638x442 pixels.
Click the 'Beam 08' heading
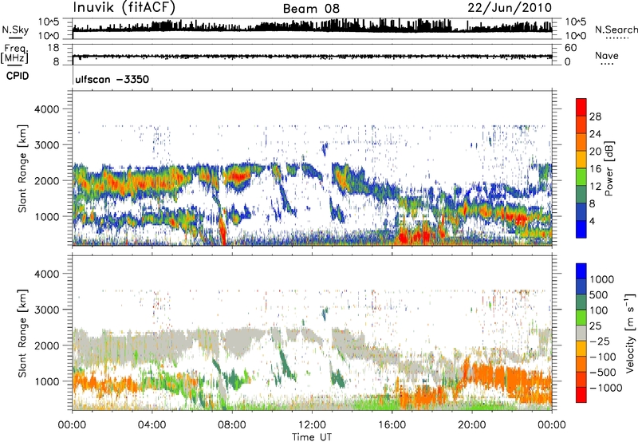(311, 9)
